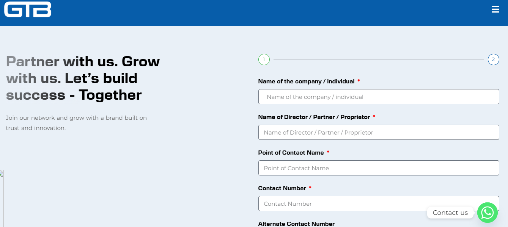Screen dimensions: 508x227
Task: Click the Director / Partner / Proprietor input
Action: coord(378,132)
